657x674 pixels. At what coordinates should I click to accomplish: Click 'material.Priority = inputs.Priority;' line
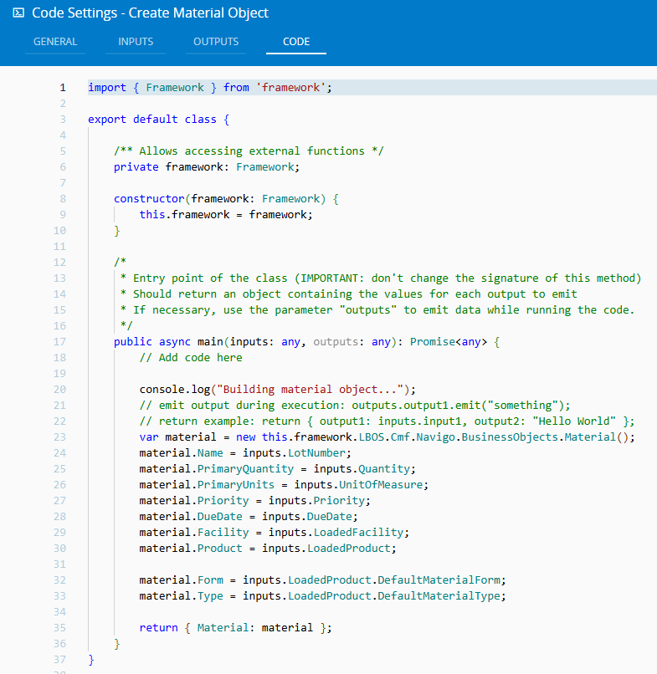point(254,501)
